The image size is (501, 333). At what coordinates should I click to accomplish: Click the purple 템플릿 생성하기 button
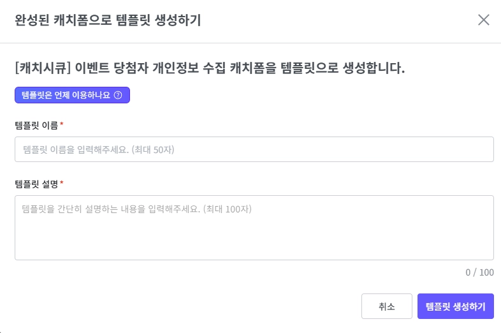[x=455, y=306]
